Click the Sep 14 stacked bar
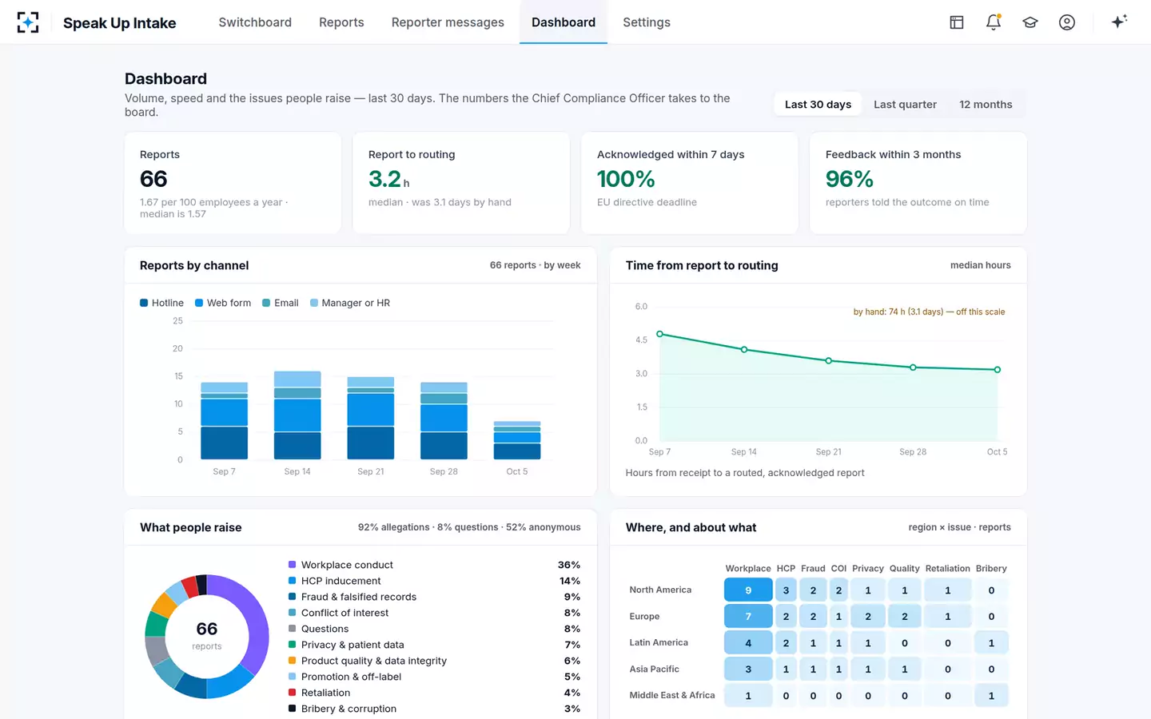Screen dimensions: 1151x719 pos(297,415)
